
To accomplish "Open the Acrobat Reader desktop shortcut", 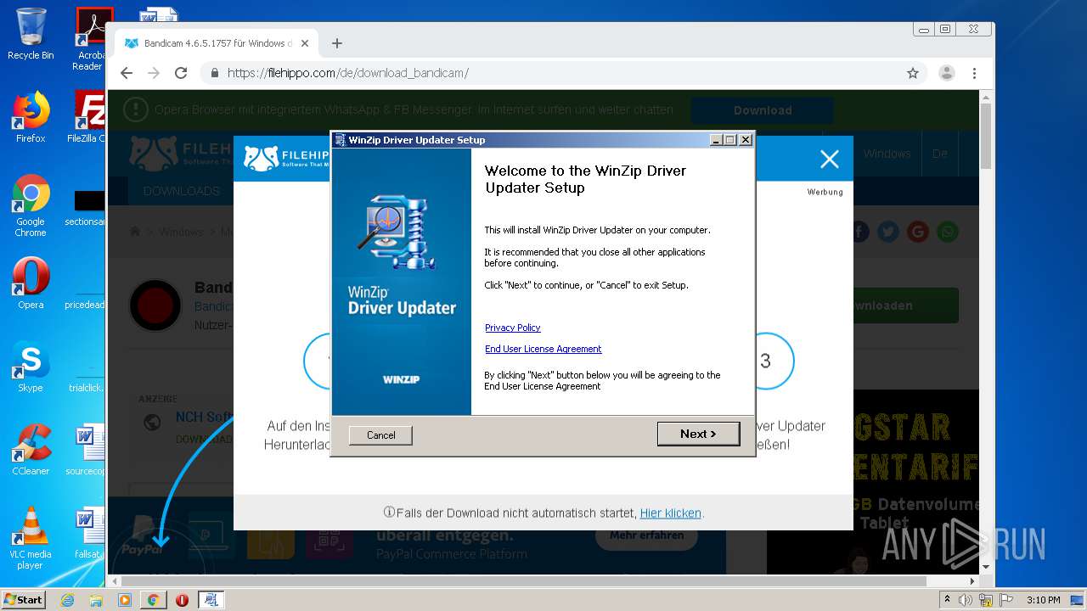I will pos(90,39).
